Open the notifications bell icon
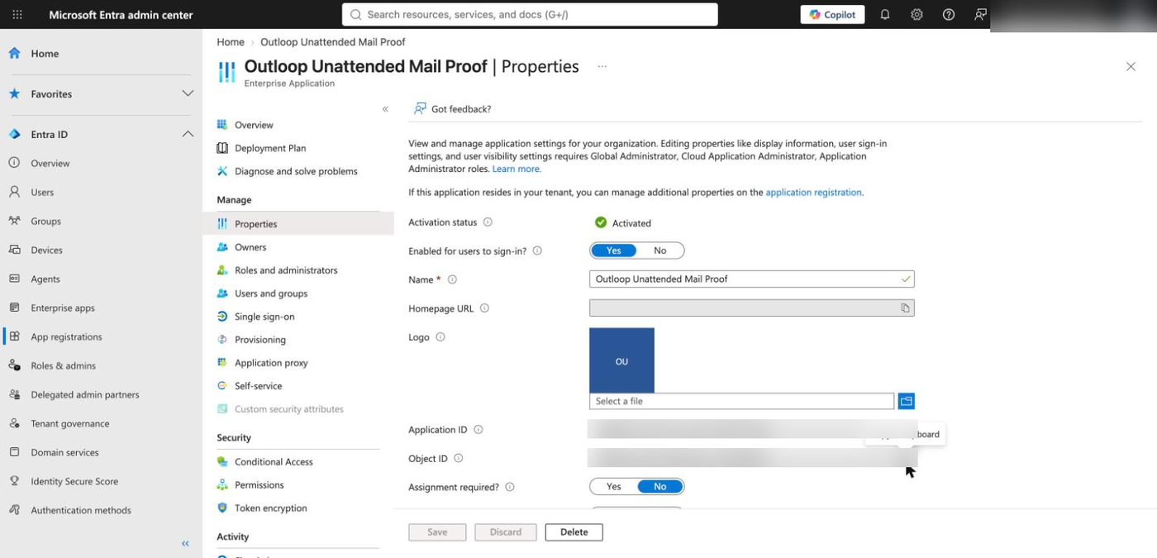This screenshot has height=558, width=1157. pos(885,15)
